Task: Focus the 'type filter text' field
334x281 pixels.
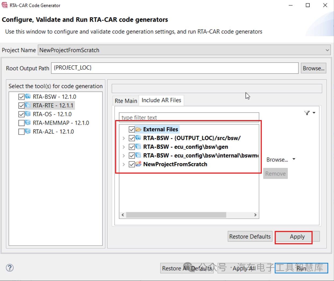Action: click(x=189, y=117)
